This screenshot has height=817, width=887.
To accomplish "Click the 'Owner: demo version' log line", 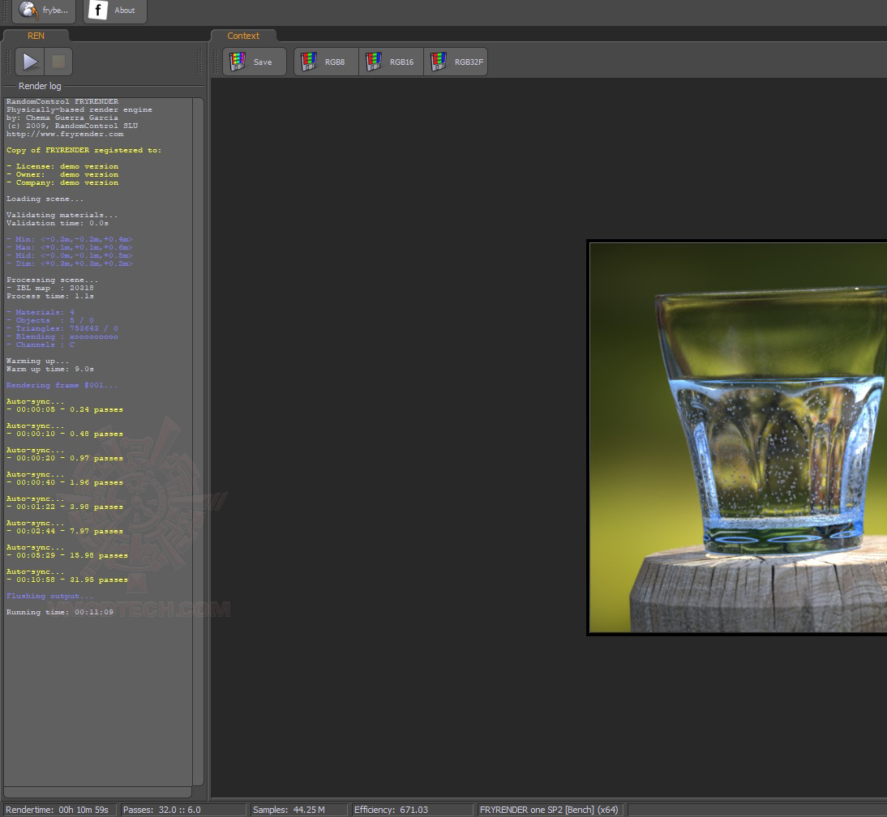I will (62, 175).
